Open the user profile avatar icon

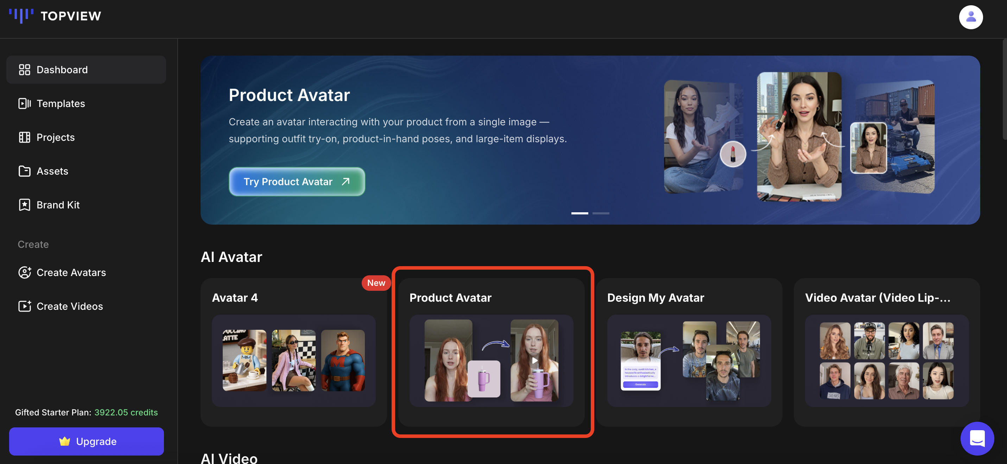(x=971, y=17)
